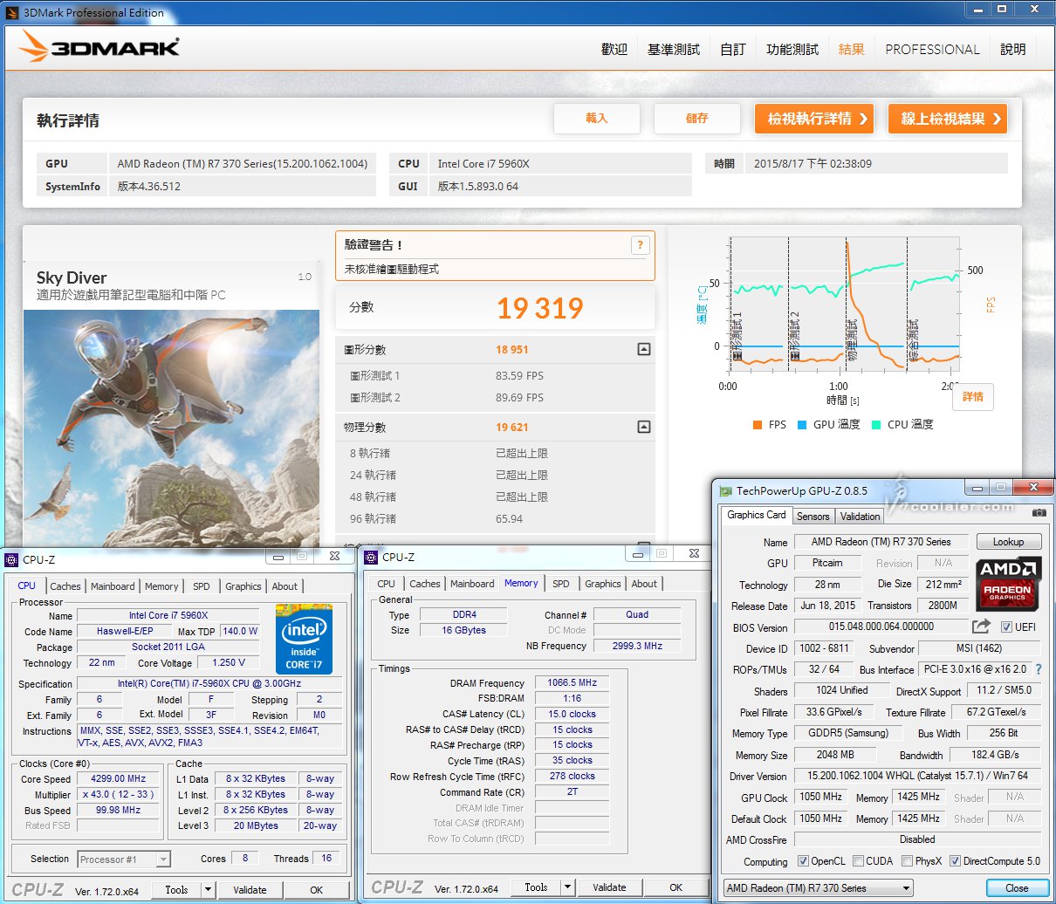Select the 結果 (Results) tab
Image resolution: width=1056 pixels, height=904 pixels.
(851, 50)
